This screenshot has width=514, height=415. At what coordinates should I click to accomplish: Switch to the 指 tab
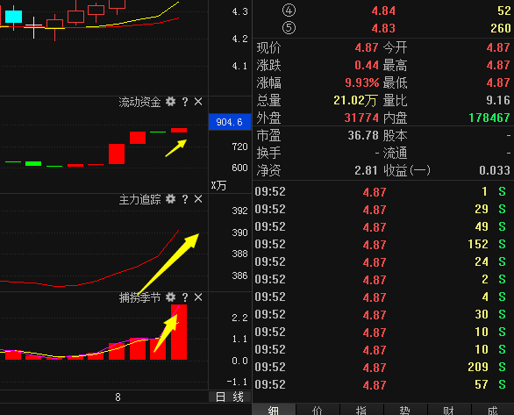pos(361,410)
